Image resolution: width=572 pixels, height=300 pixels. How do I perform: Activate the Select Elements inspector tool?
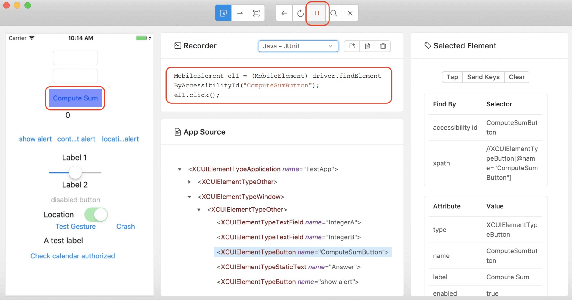223,13
